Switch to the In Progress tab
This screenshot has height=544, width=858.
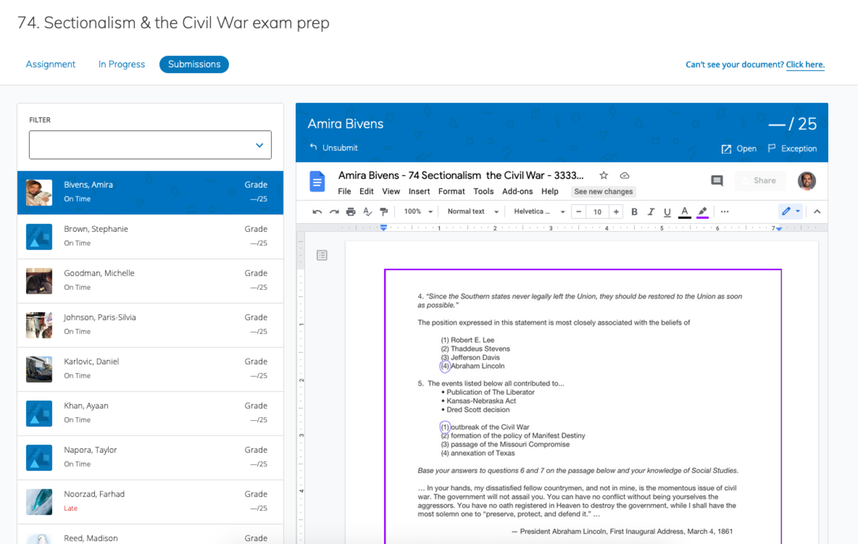[x=121, y=64]
